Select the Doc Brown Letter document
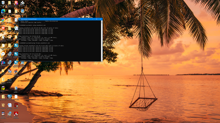This screenshot has width=220, height=123. pos(10,105)
